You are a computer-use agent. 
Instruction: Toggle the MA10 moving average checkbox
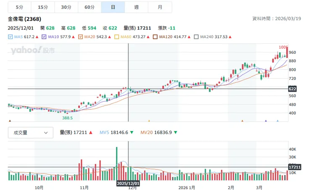44,37
